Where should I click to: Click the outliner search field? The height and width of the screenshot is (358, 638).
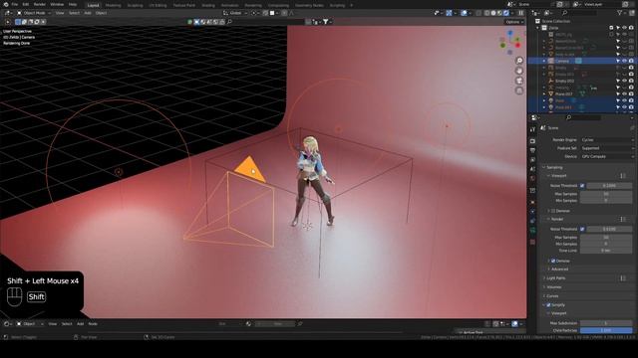pos(580,13)
